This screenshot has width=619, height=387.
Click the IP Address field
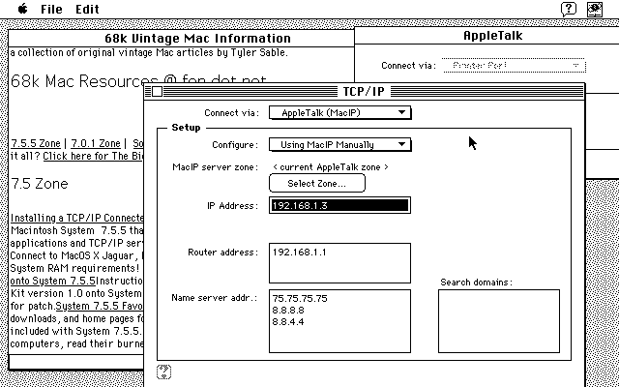pos(339,205)
